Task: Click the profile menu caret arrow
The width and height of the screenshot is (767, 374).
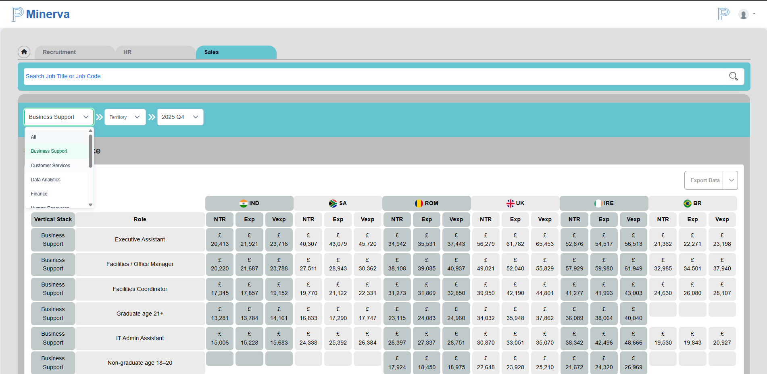Action: pyautogui.click(x=754, y=13)
